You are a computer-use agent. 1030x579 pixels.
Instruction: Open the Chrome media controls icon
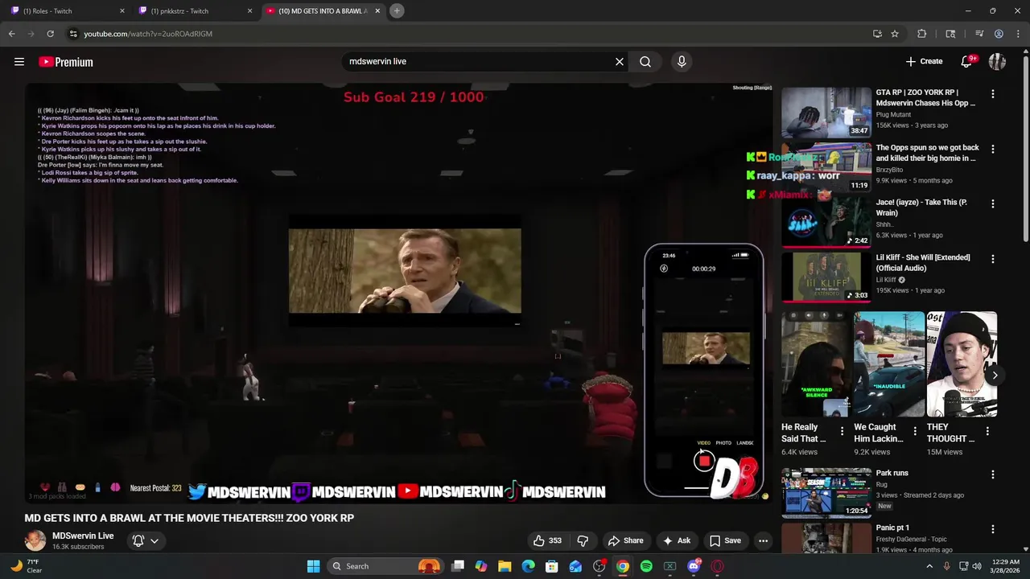click(979, 34)
